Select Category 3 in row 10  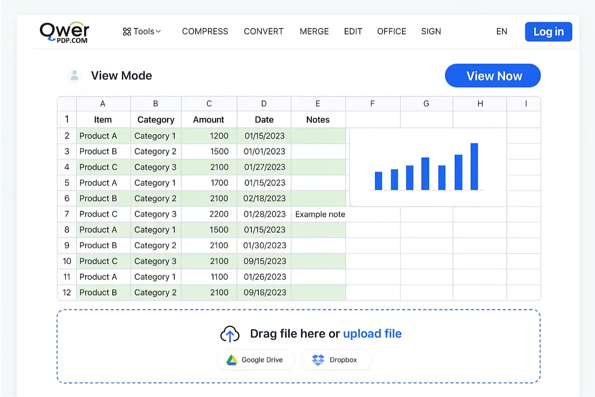click(x=156, y=261)
